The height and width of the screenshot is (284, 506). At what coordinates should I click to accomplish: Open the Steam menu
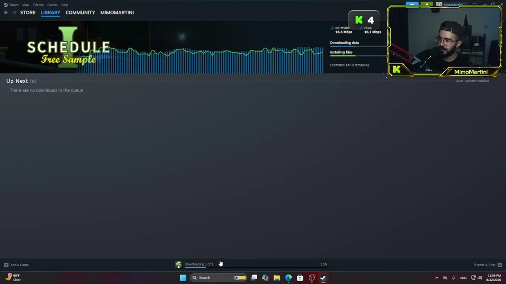[x=14, y=5]
